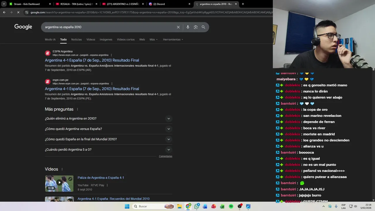Click the Comentarios feedback link

pos(166,156)
